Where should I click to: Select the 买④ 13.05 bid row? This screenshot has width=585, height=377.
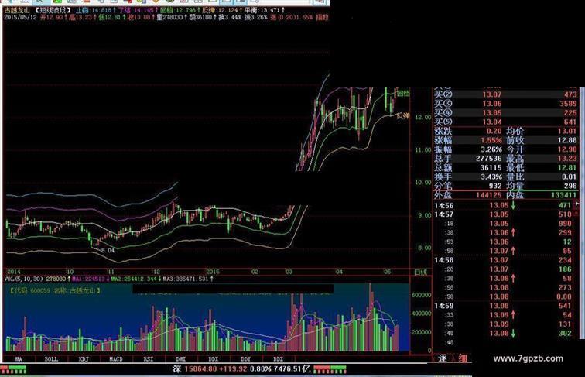[x=506, y=113]
